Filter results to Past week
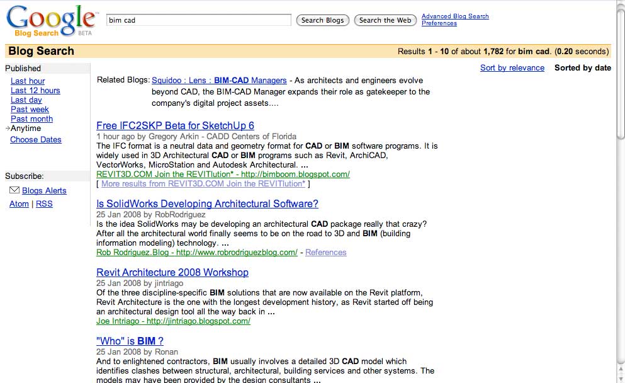 tap(30, 110)
